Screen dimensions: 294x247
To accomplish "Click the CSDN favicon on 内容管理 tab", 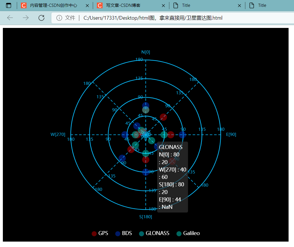I will coord(24,5).
